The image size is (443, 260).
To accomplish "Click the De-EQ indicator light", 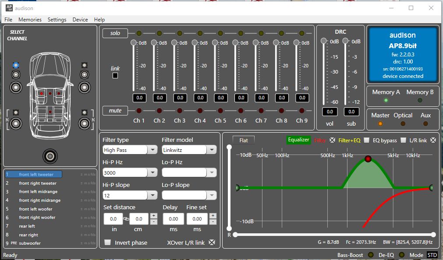I will tap(401, 255).
